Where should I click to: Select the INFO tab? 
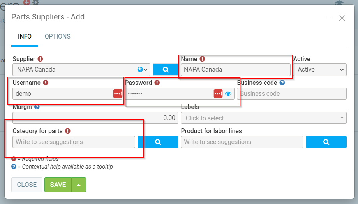click(x=25, y=37)
